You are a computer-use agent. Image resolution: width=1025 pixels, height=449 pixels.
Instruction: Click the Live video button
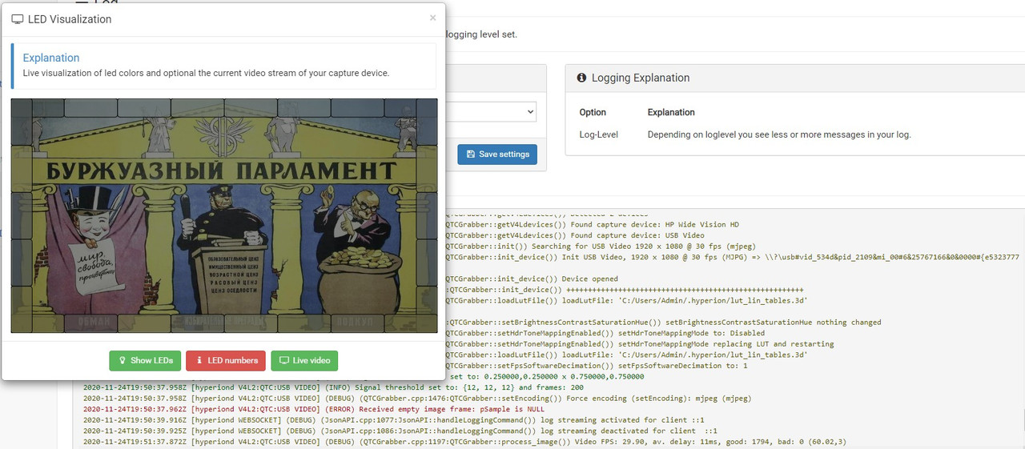tap(304, 360)
